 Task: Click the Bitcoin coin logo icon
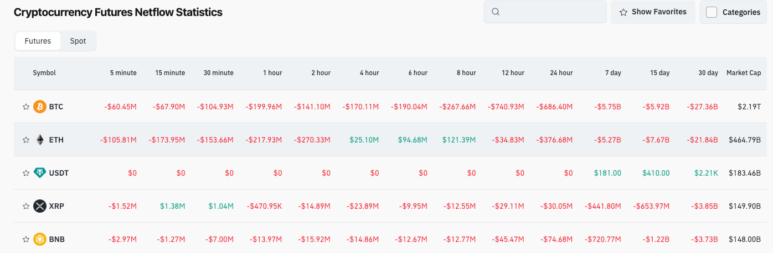point(40,107)
